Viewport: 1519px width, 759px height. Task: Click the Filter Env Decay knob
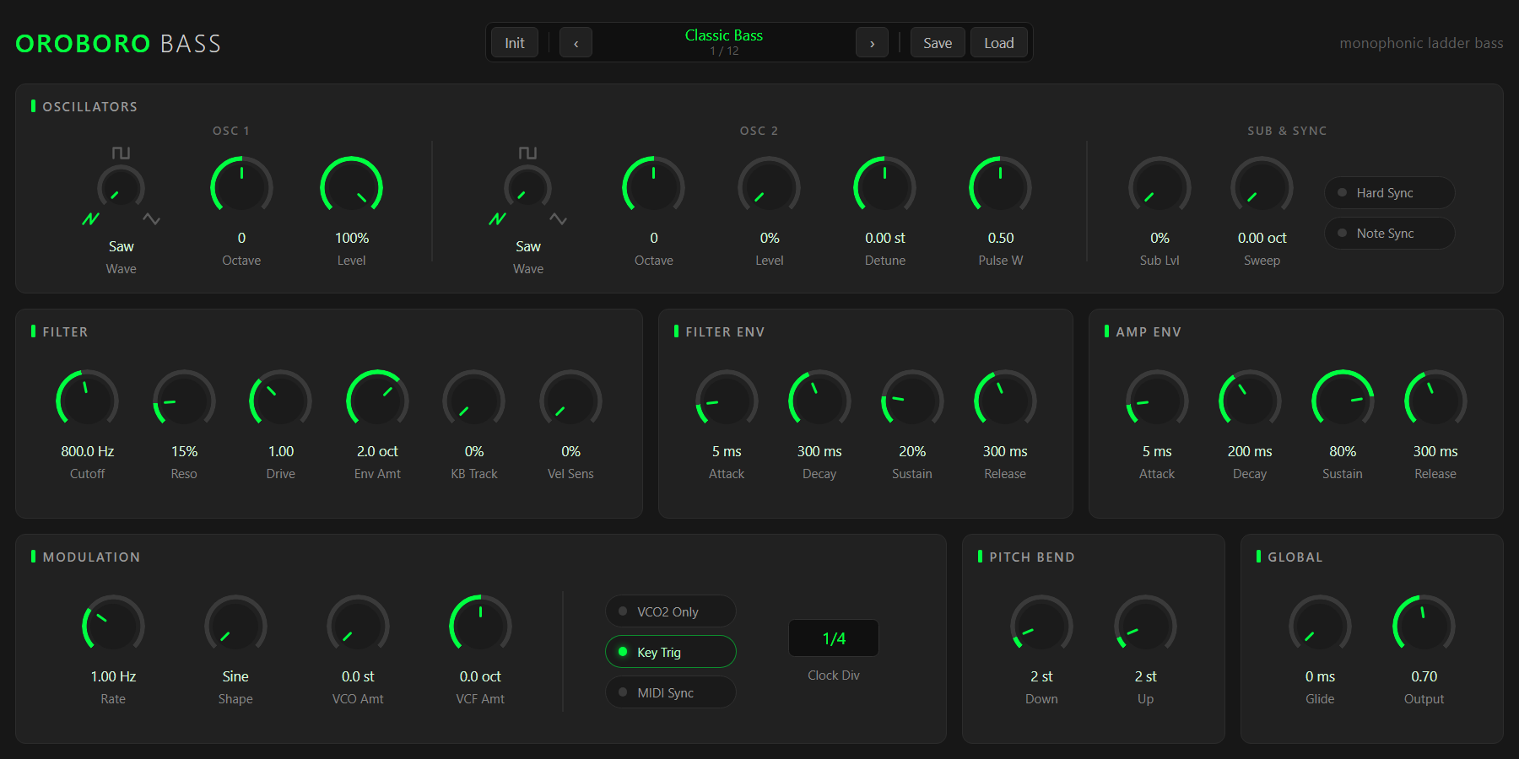pyautogui.click(x=819, y=401)
